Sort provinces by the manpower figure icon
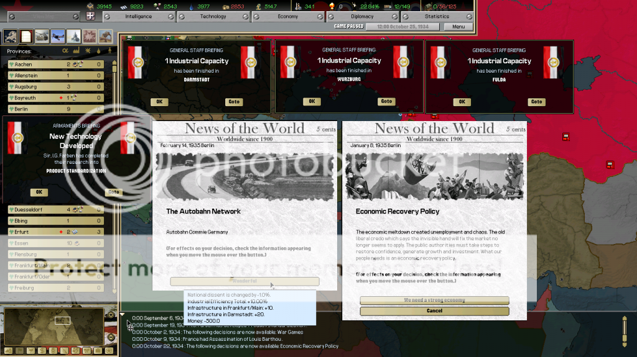Screen dimensions: 637x357 [109, 51]
